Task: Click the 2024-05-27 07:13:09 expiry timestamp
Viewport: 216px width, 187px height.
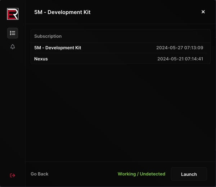Action: tap(180, 48)
